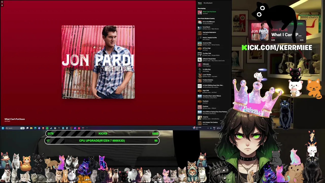This screenshot has width=325, height=183.
Task: Play The Way I Talk
Action: coord(213,54)
